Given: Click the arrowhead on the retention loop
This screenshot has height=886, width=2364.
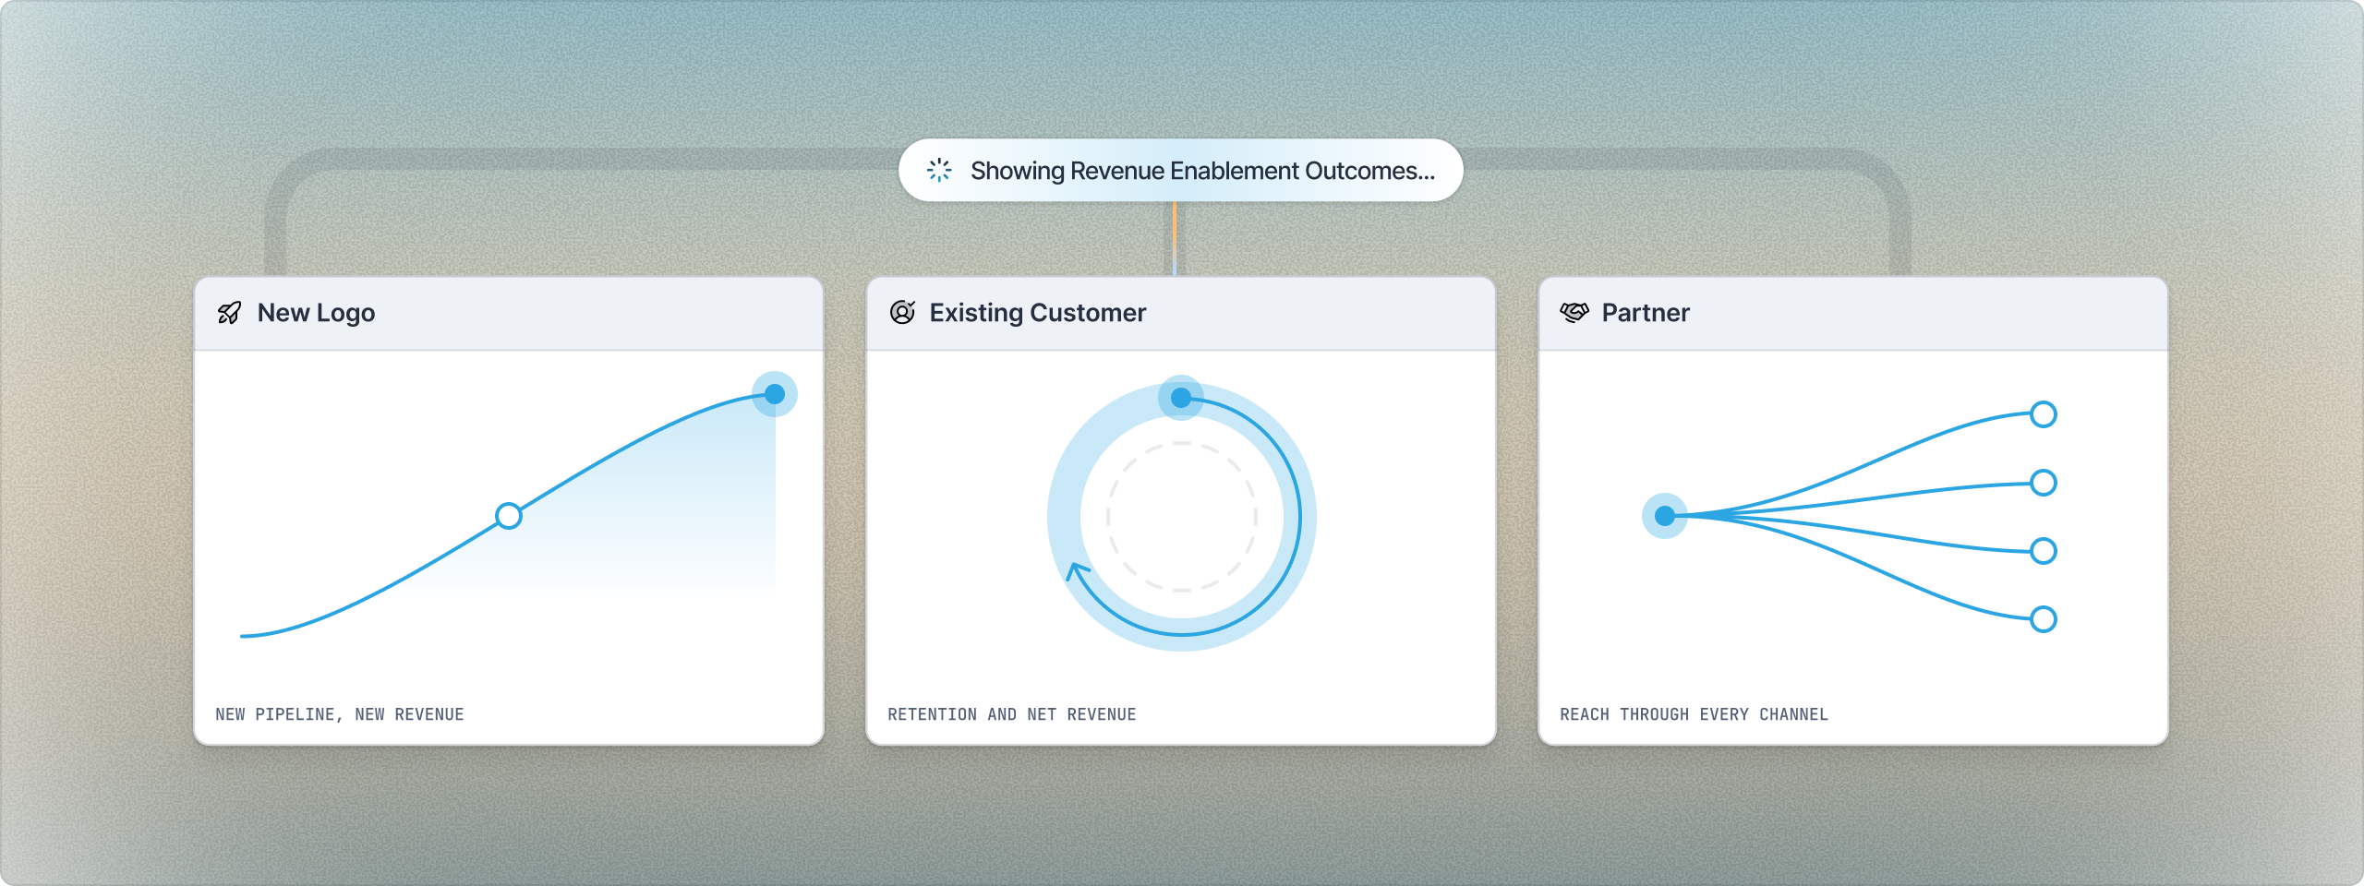Looking at the screenshot, I should (1077, 571).
